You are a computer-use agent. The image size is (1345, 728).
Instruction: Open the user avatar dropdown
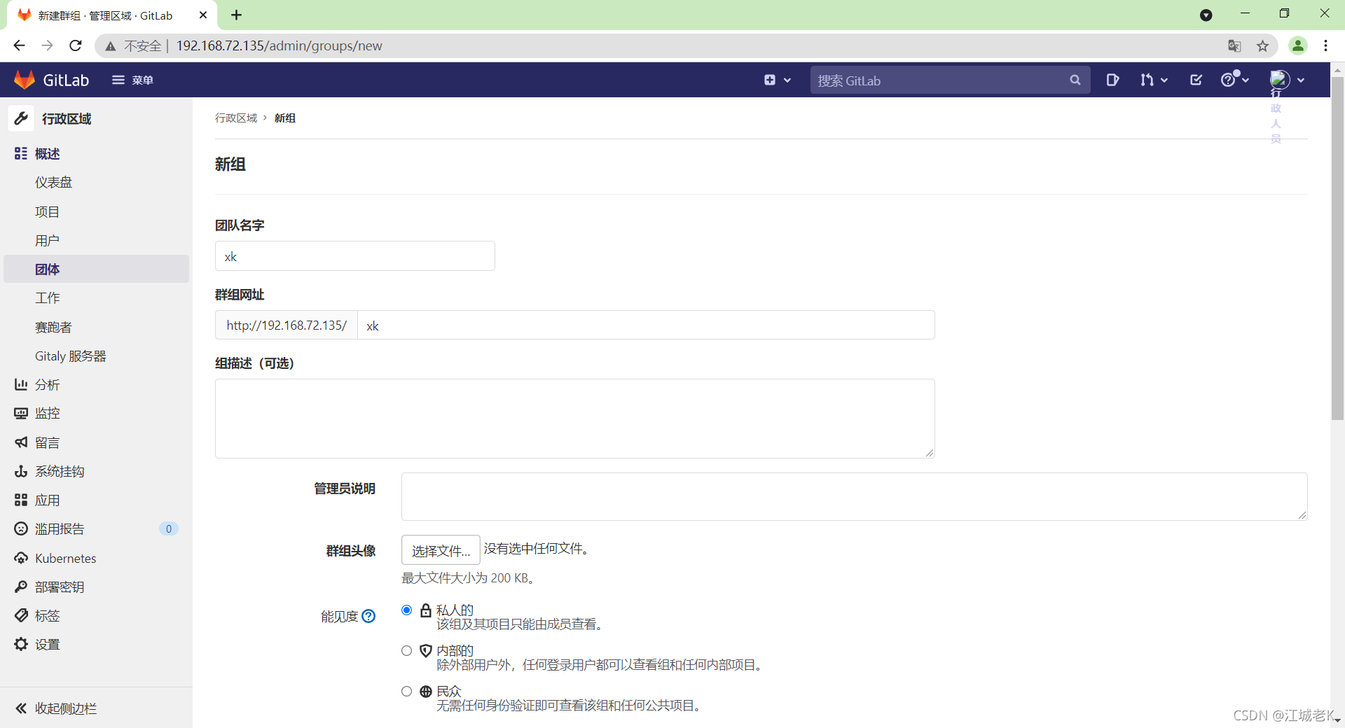point(1287,80)
